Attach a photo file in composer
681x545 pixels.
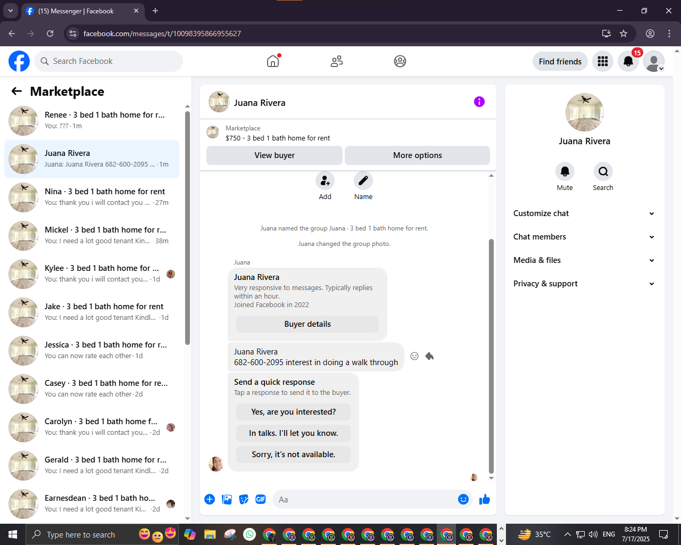(227, 499)
